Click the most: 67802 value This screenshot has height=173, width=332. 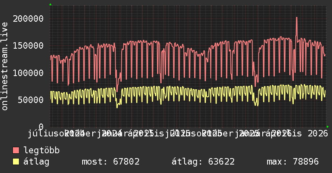click(110, 162)
